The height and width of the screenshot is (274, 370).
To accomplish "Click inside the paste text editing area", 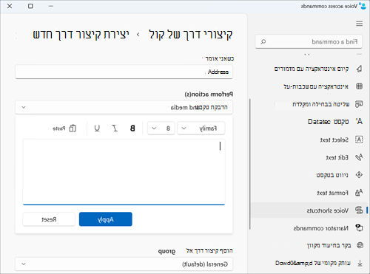I will click(124, 172).
